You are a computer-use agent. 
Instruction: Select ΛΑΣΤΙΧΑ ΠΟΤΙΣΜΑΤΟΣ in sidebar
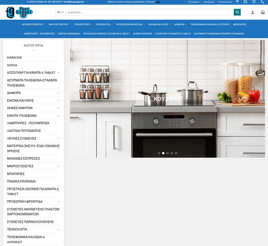[24, 131]
